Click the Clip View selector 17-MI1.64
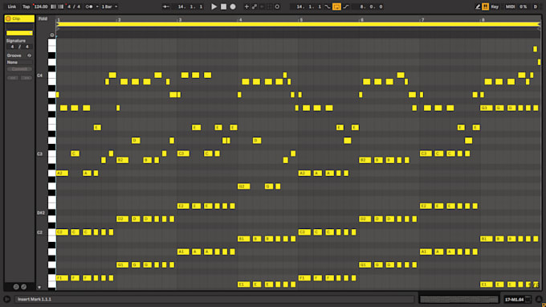Screen dimensions: 546x307 pos(517,299)
